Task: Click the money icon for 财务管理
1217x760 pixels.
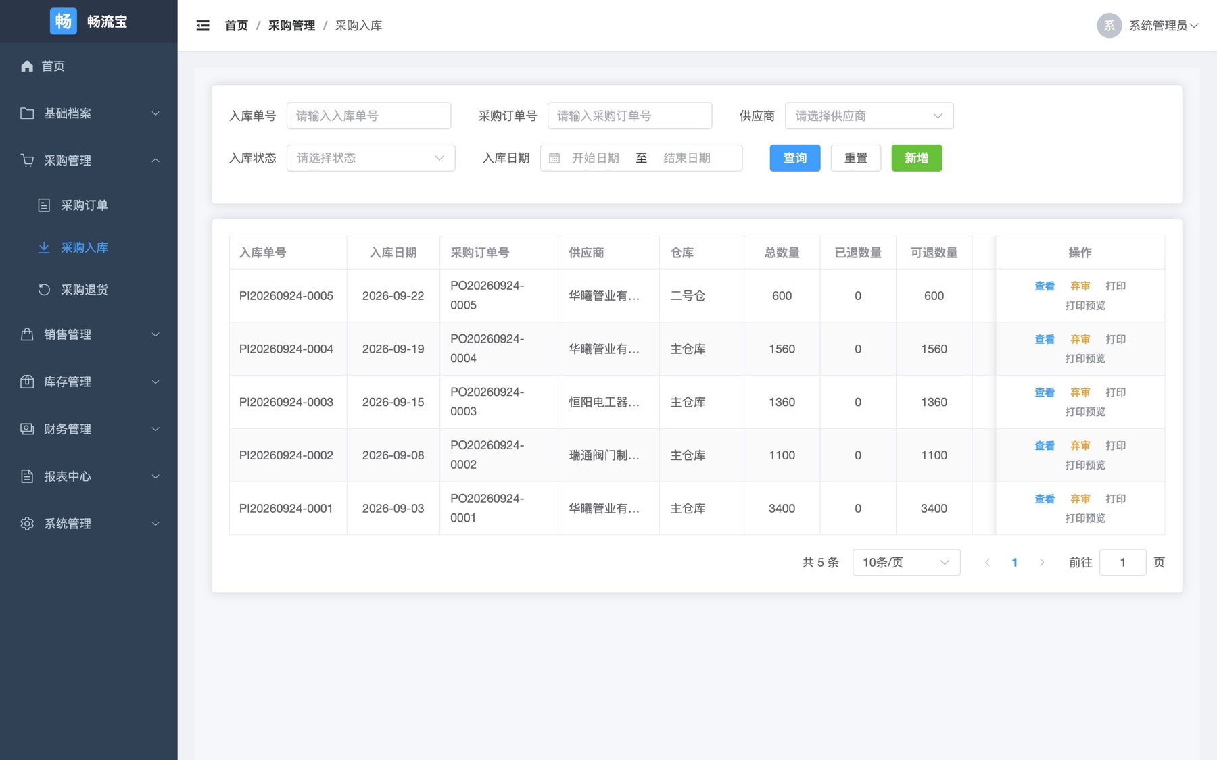Action: pos(27,429)
